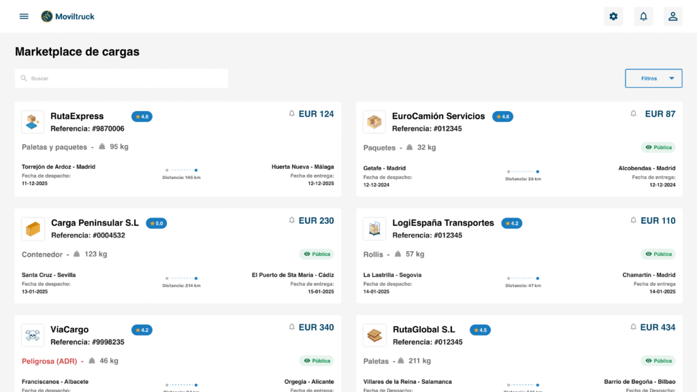Screen dimensions: 697x392
Task: Open the RutaGlobal S.L company name
Action: click(x=423, y=329)
